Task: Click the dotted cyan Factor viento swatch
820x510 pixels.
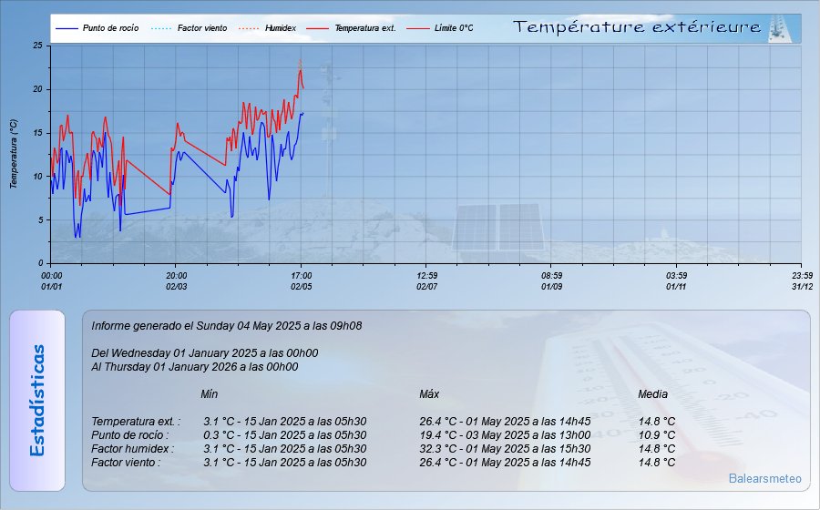Action: click(161, 28)
